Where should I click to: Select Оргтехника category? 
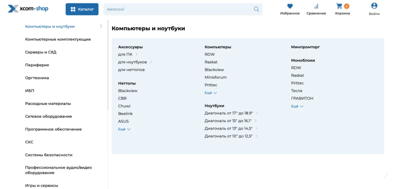[37, 78]
